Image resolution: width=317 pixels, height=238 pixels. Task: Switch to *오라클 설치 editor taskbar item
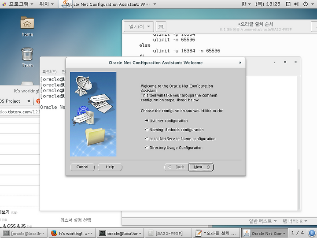point(216,233)
